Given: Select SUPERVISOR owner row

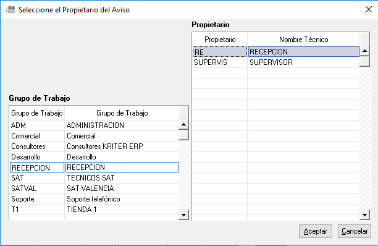Looking at the screenshot, I should [276, 62].
